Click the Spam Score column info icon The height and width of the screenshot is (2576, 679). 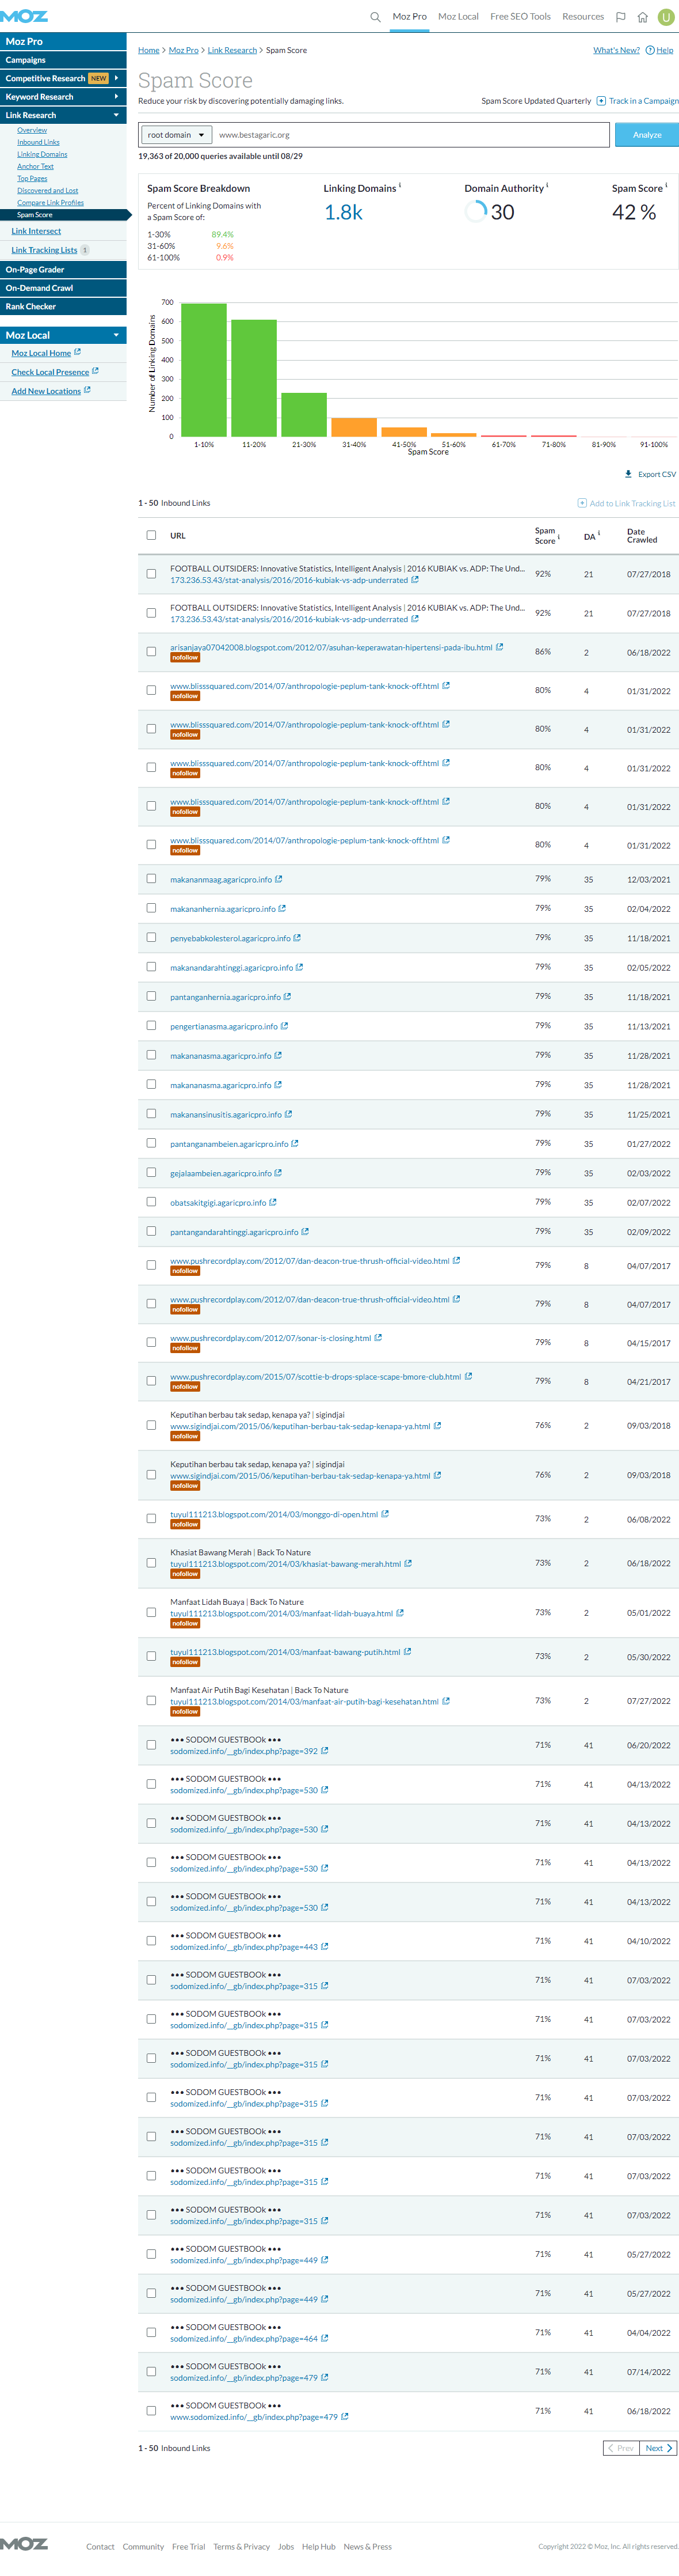coord(558,537)
